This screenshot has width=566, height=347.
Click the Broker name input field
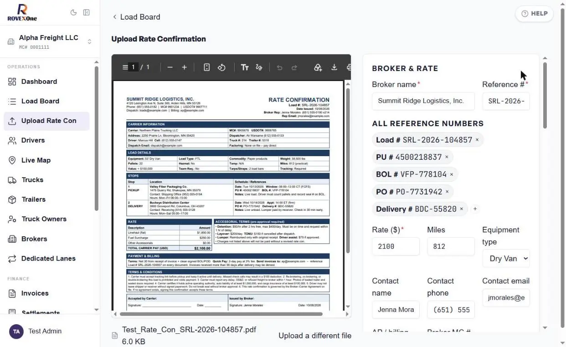(x=423, y=101)
